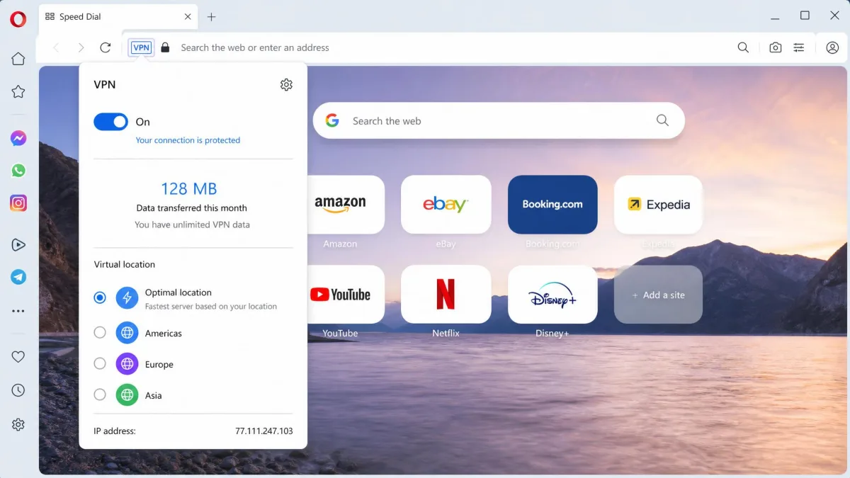
Task: Open the Player icon in sidebar
Action: [18, 245]
